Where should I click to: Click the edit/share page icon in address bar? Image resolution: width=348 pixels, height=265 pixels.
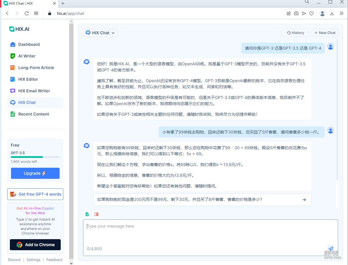[x=288, y=13]
